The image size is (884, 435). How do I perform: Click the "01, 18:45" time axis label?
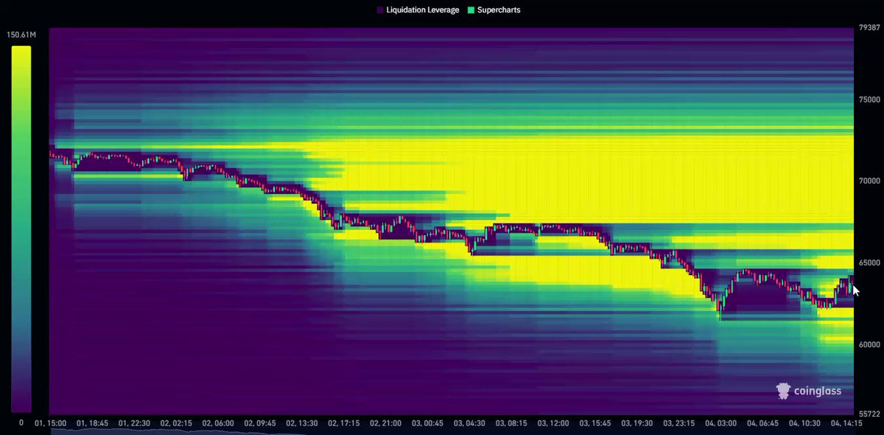click(x=92, y=424)
